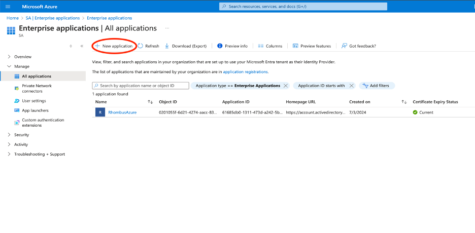Open Preview info
Image resolution: width=475 pixels, height=233 pixels.
(x=232, y=46)
